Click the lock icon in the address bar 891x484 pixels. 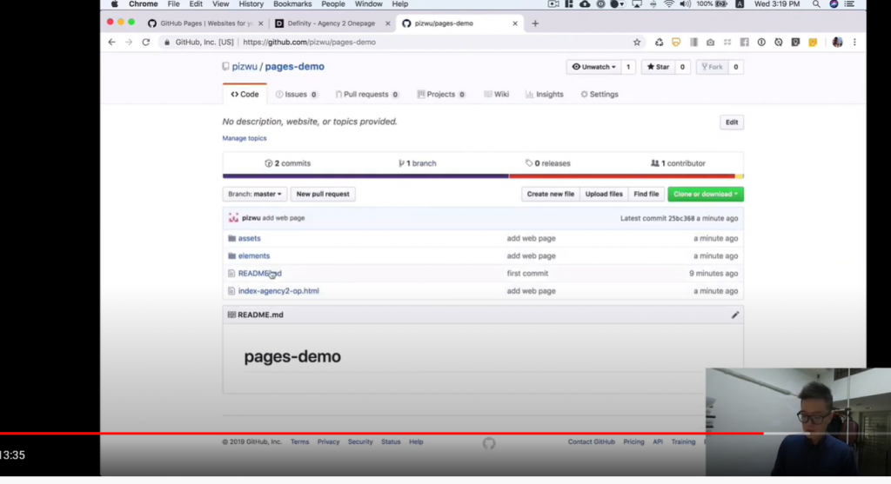pyautogui.click(x=166, y=42)
